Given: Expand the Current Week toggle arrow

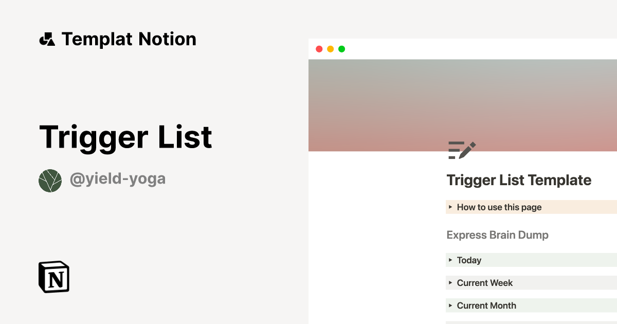Looking at the screenshot, I should click(450, 283).
